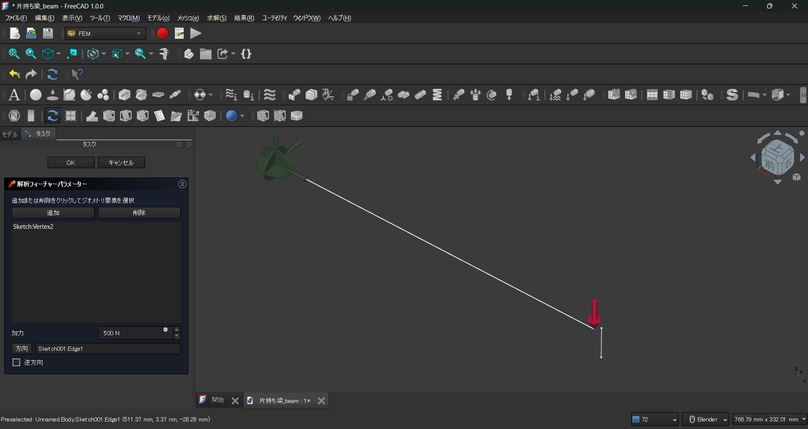Open the status bar dropdown showing 72
The height and width of the screenshot is (429, 808).
coord(655,419)
